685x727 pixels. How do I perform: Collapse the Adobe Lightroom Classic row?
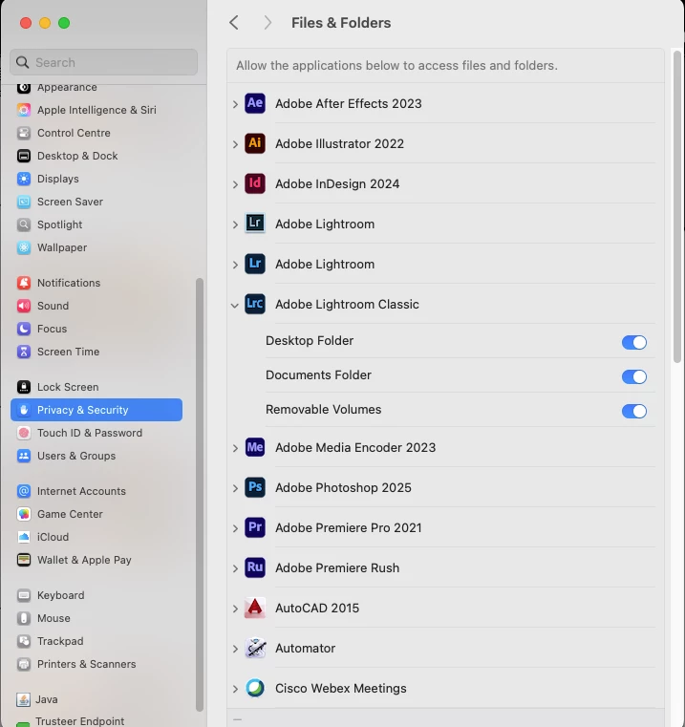[235, 305]
